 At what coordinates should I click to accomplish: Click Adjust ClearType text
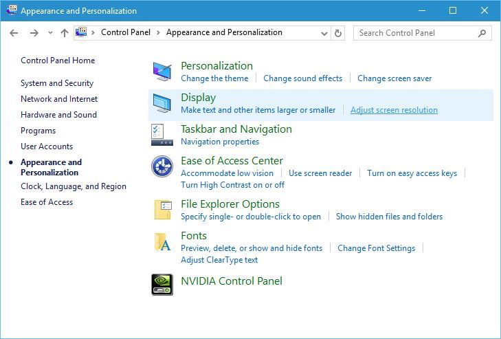pos(219,260)
